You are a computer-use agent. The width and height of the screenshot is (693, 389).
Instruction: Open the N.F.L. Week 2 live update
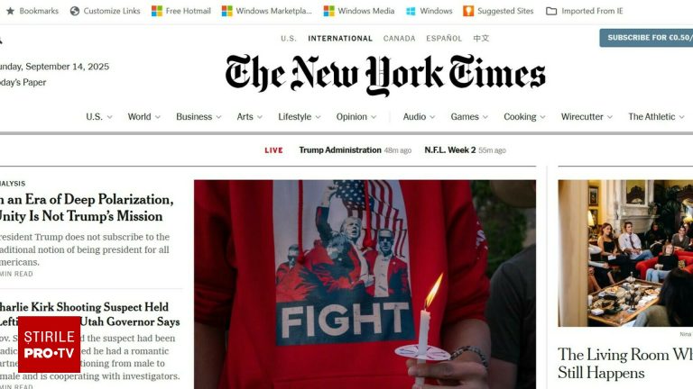pyautogui.click(x=450, y=150)
